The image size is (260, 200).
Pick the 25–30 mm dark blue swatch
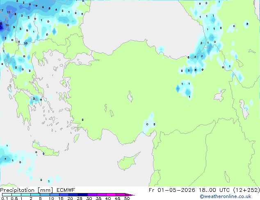[83, 195]
